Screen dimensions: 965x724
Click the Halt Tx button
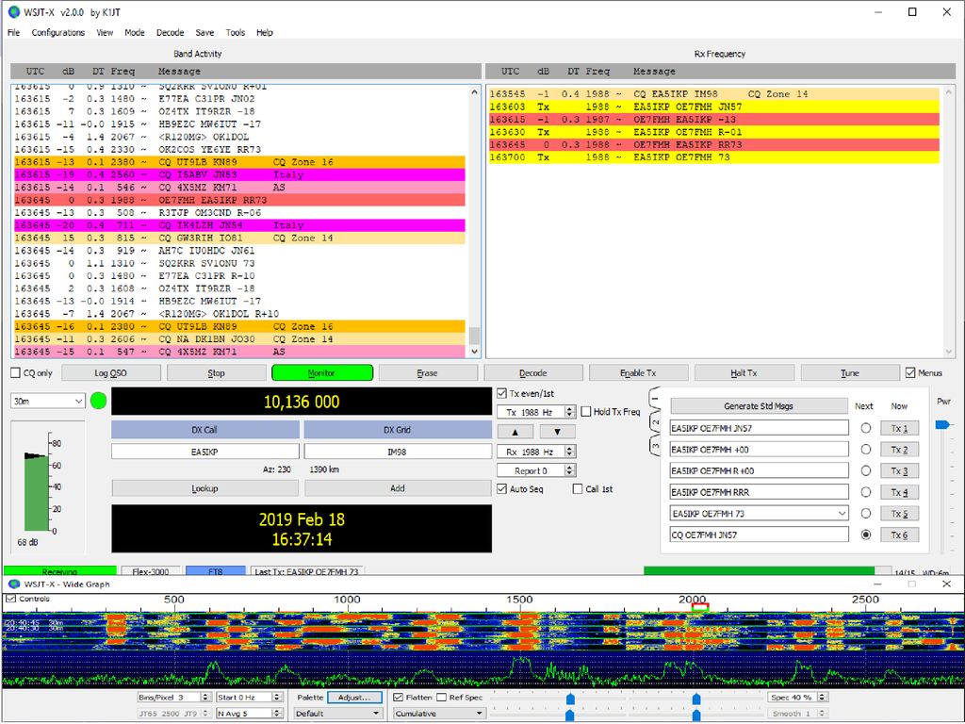click(744, 373)
